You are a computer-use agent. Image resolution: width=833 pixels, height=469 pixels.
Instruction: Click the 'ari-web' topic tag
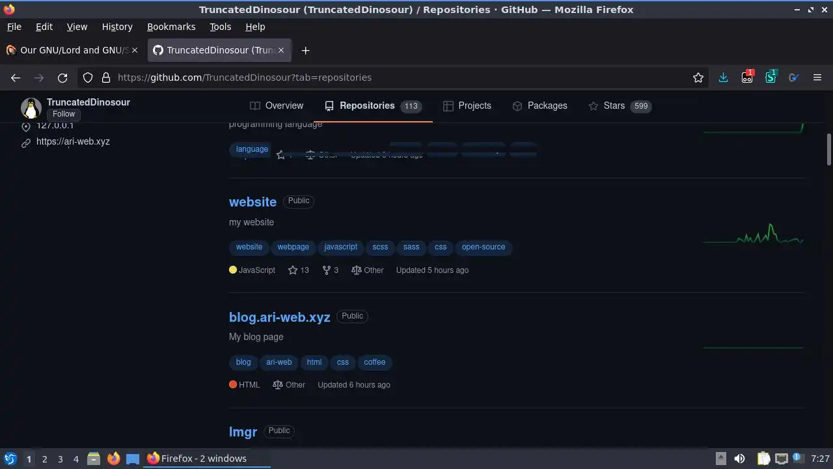(279, 362)
